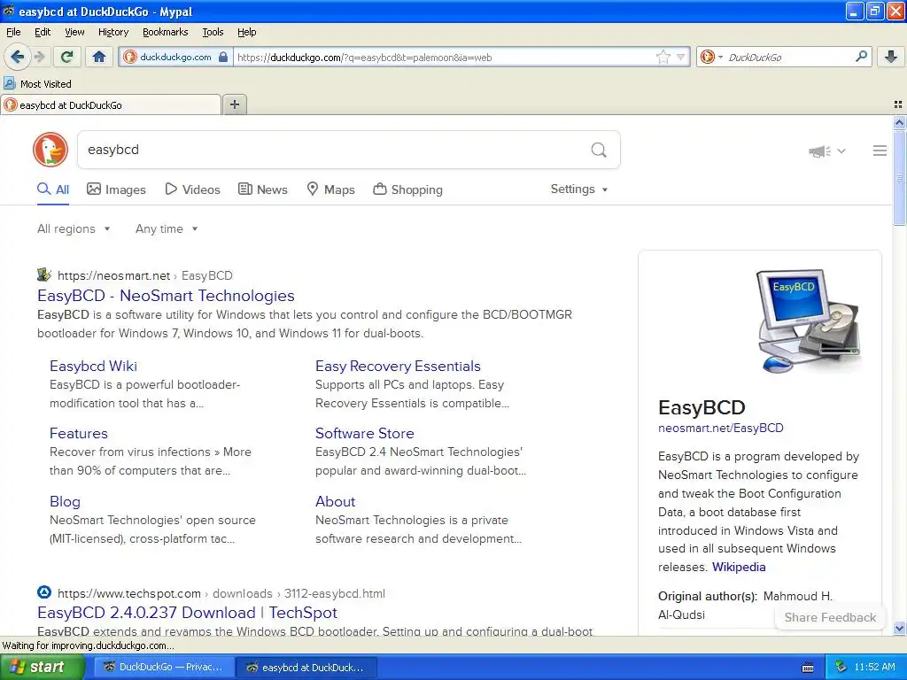Switch to the Maps results tab
Viewport: 907px width, 680px height.
330,189
